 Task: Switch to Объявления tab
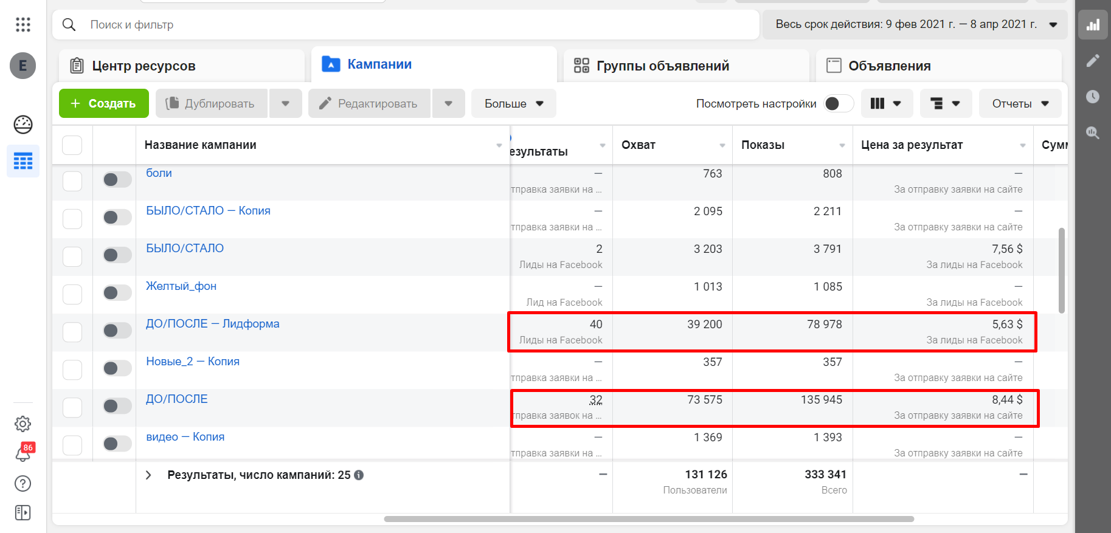[x=939, y=66]
